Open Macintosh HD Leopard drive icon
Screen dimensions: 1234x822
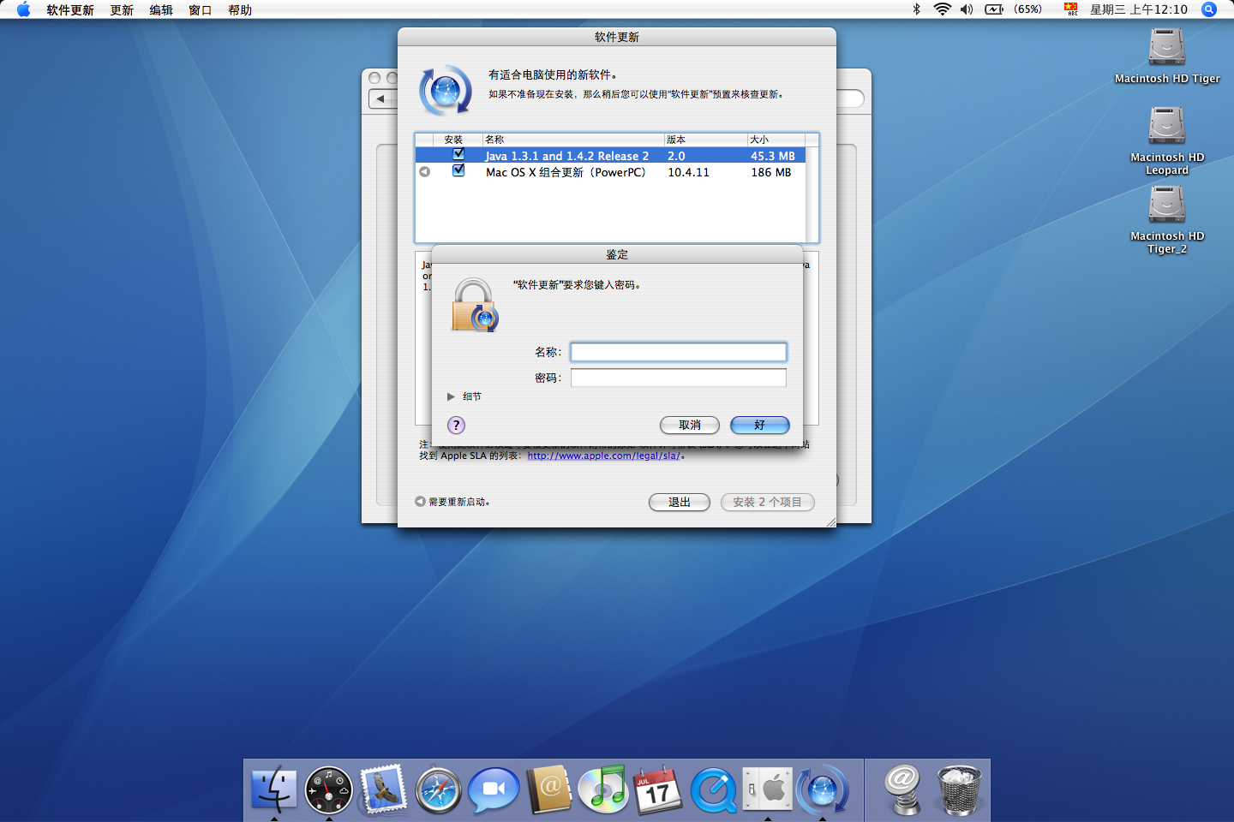(x=1167, y=126)
